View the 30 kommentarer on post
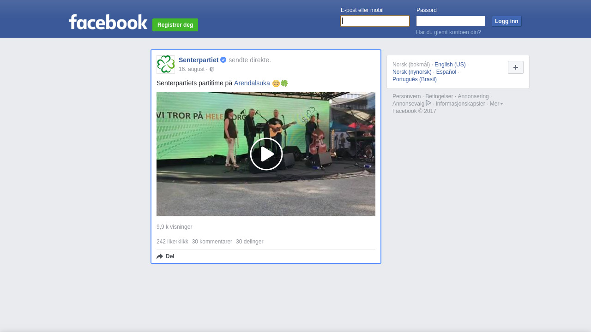 pos(212,242)
